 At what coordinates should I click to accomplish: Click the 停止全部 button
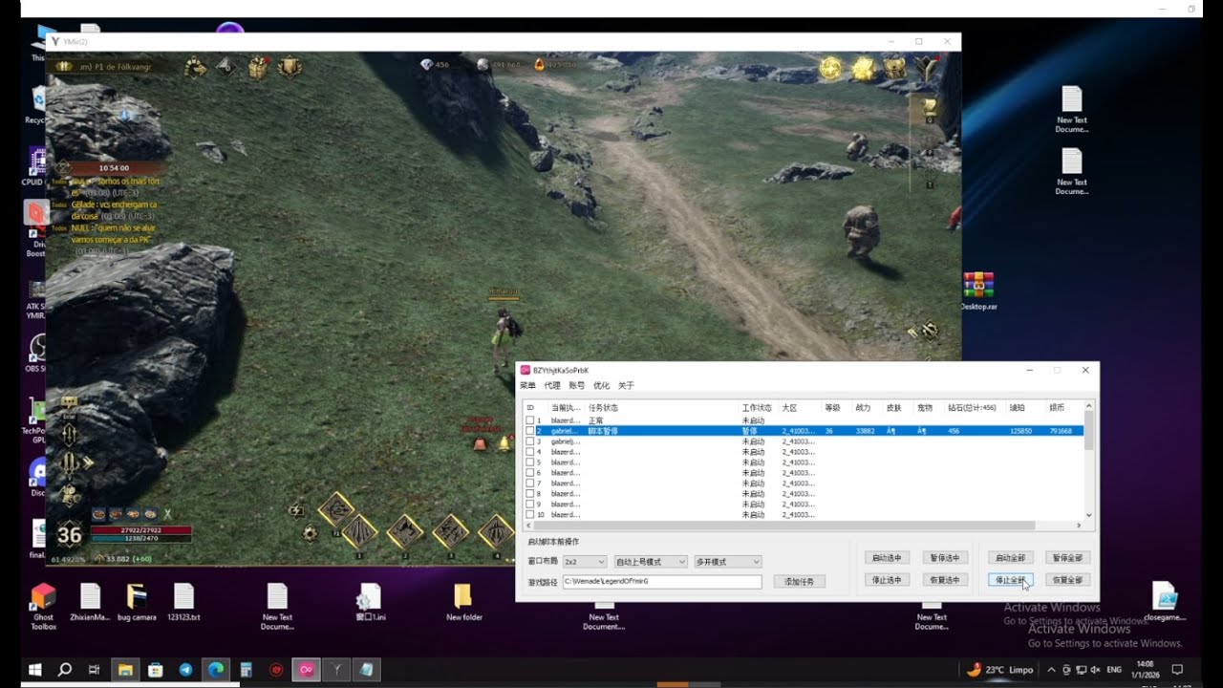(x=1010, y=580)
